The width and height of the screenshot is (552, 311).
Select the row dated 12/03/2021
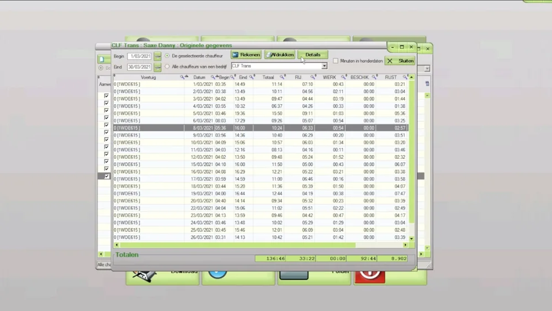[261, 157]
